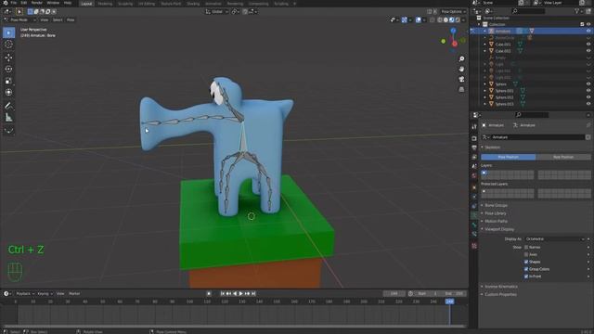
Task: Open the Object properties tab
Action: 474,187
